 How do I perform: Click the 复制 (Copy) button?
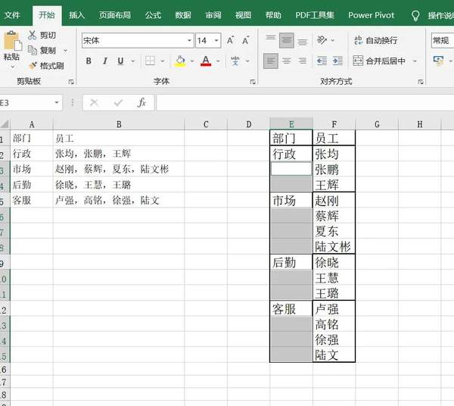[42, 51]
